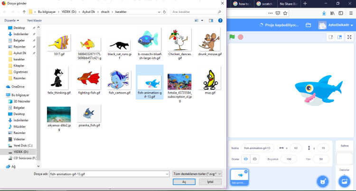This screenshot has width=356, height=191.
Task: Switch to the 'how to' Google tab
Action: click(242, 4)
